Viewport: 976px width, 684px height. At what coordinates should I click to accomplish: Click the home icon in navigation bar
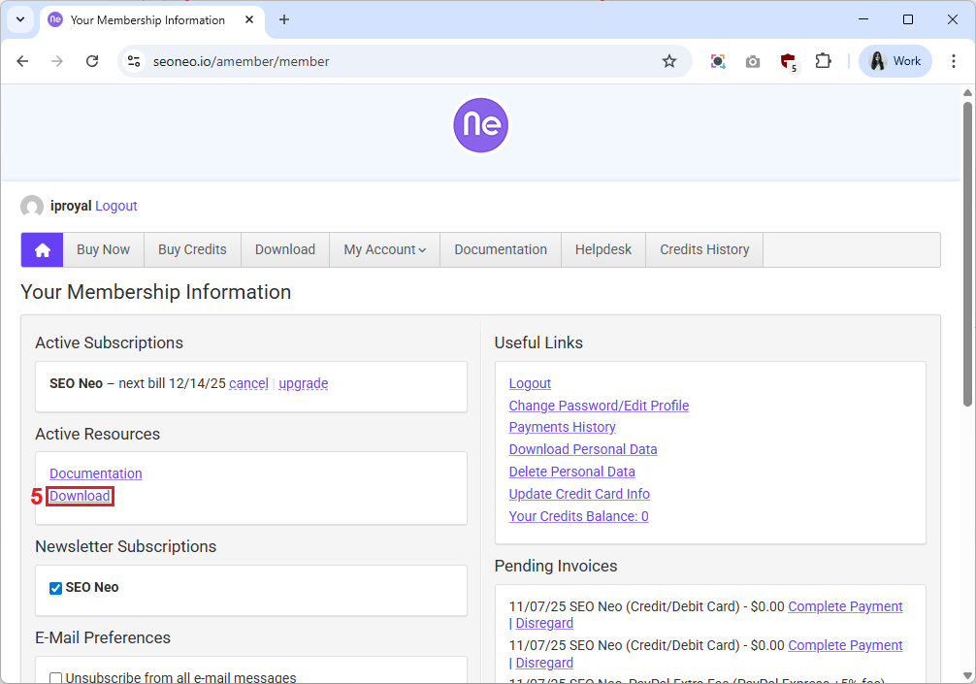pyautogui.click(x=43, y=249)
